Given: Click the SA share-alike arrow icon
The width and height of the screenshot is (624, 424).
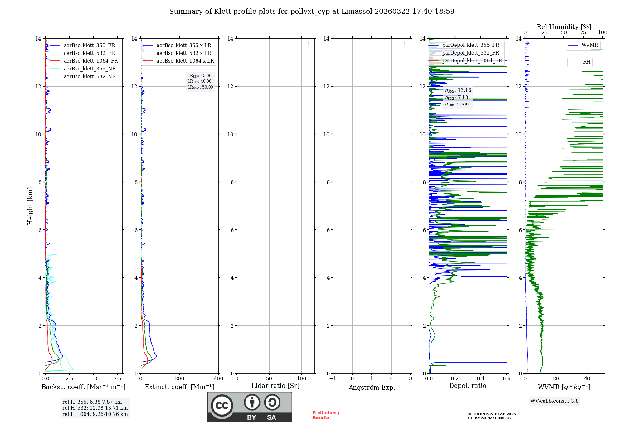Looking at the screenshot, I should point(272,402).
